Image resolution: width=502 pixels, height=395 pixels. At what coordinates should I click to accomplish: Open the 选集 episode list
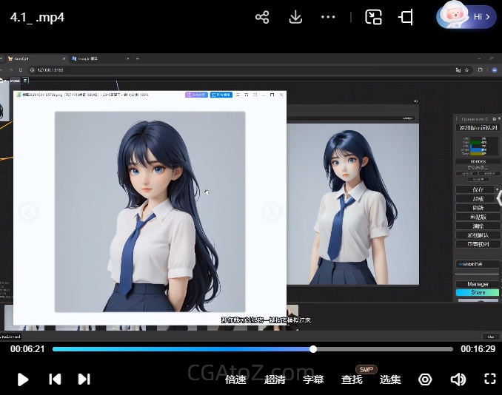coord(390,379)
